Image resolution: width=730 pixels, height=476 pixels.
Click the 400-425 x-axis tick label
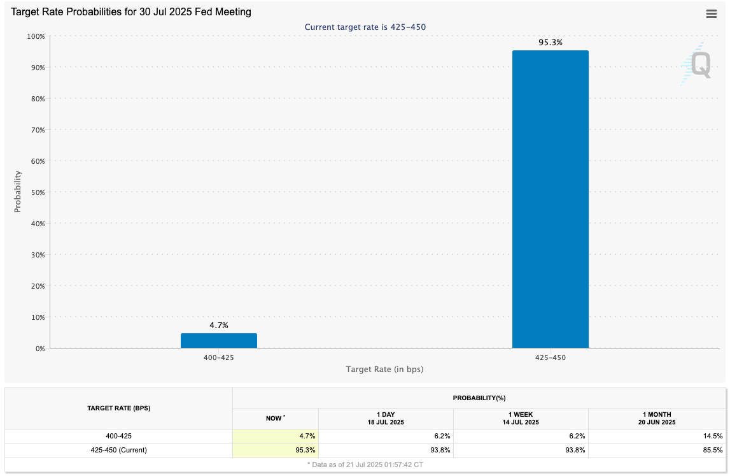coord(218,357)
